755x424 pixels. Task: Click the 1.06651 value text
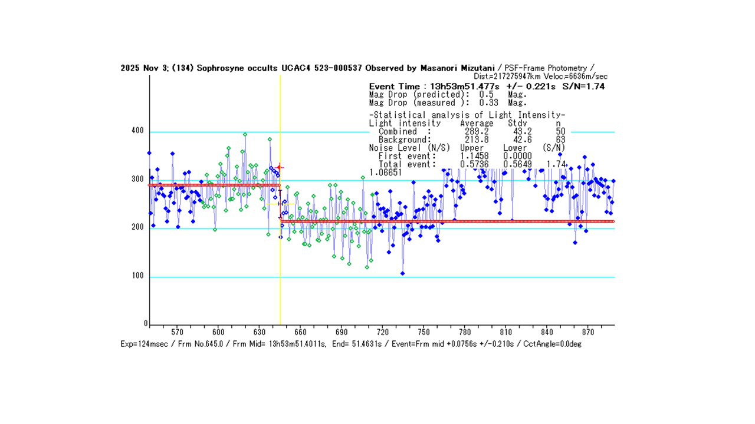pyautogui.click(x=385, y=172)
